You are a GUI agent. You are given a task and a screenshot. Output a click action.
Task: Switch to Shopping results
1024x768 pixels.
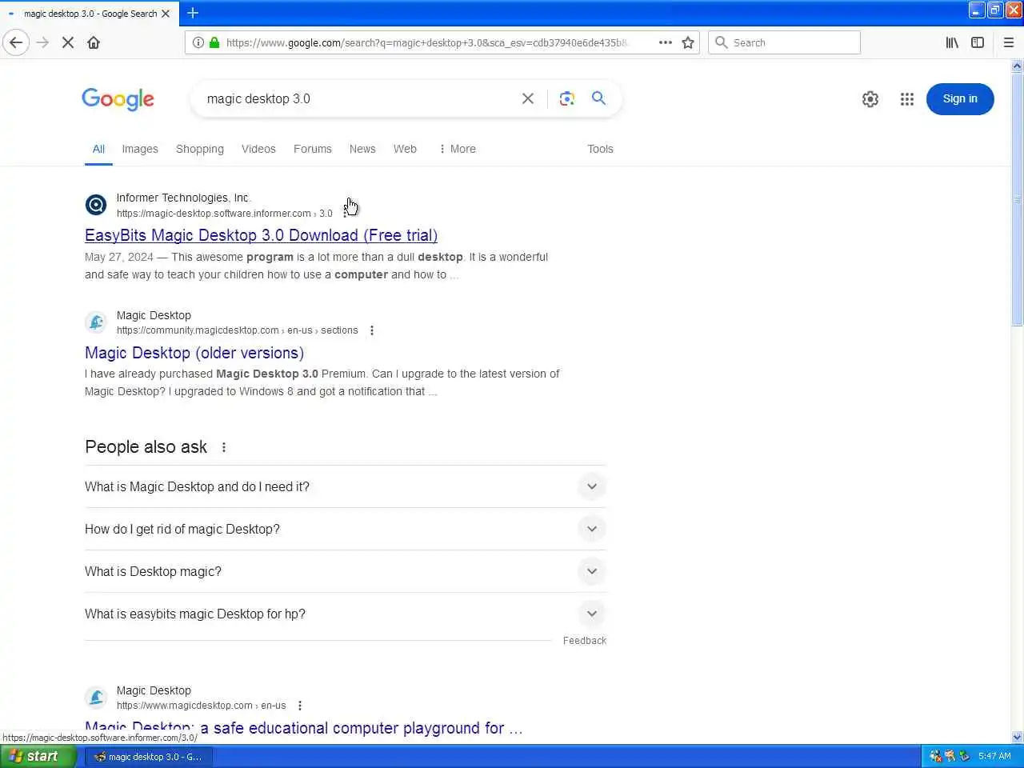(200, 149)
